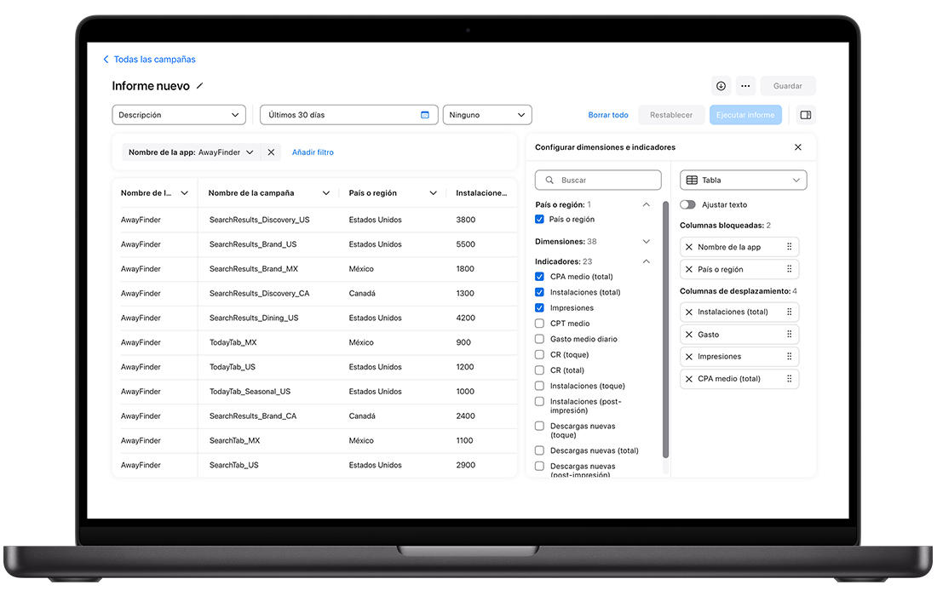Remove the AwayFinder app name filter
The height and width of the screenshot is (596, 937).
pyautogui.click(x=271, y=152)
